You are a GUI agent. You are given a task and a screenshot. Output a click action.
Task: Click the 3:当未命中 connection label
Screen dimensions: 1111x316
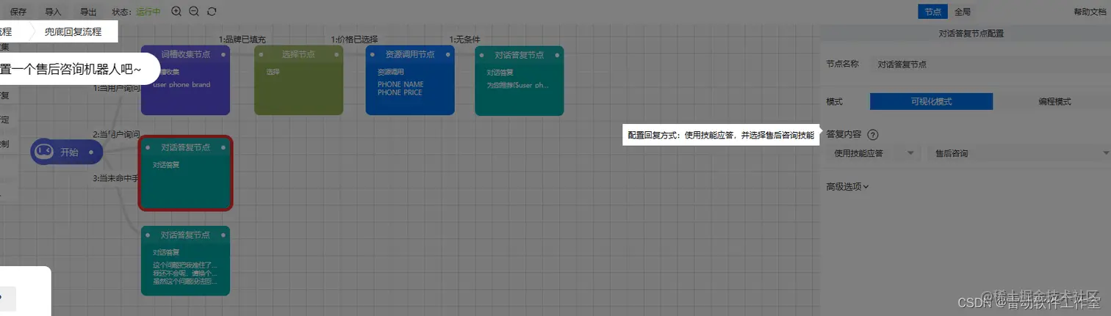[x=116, y=178]
